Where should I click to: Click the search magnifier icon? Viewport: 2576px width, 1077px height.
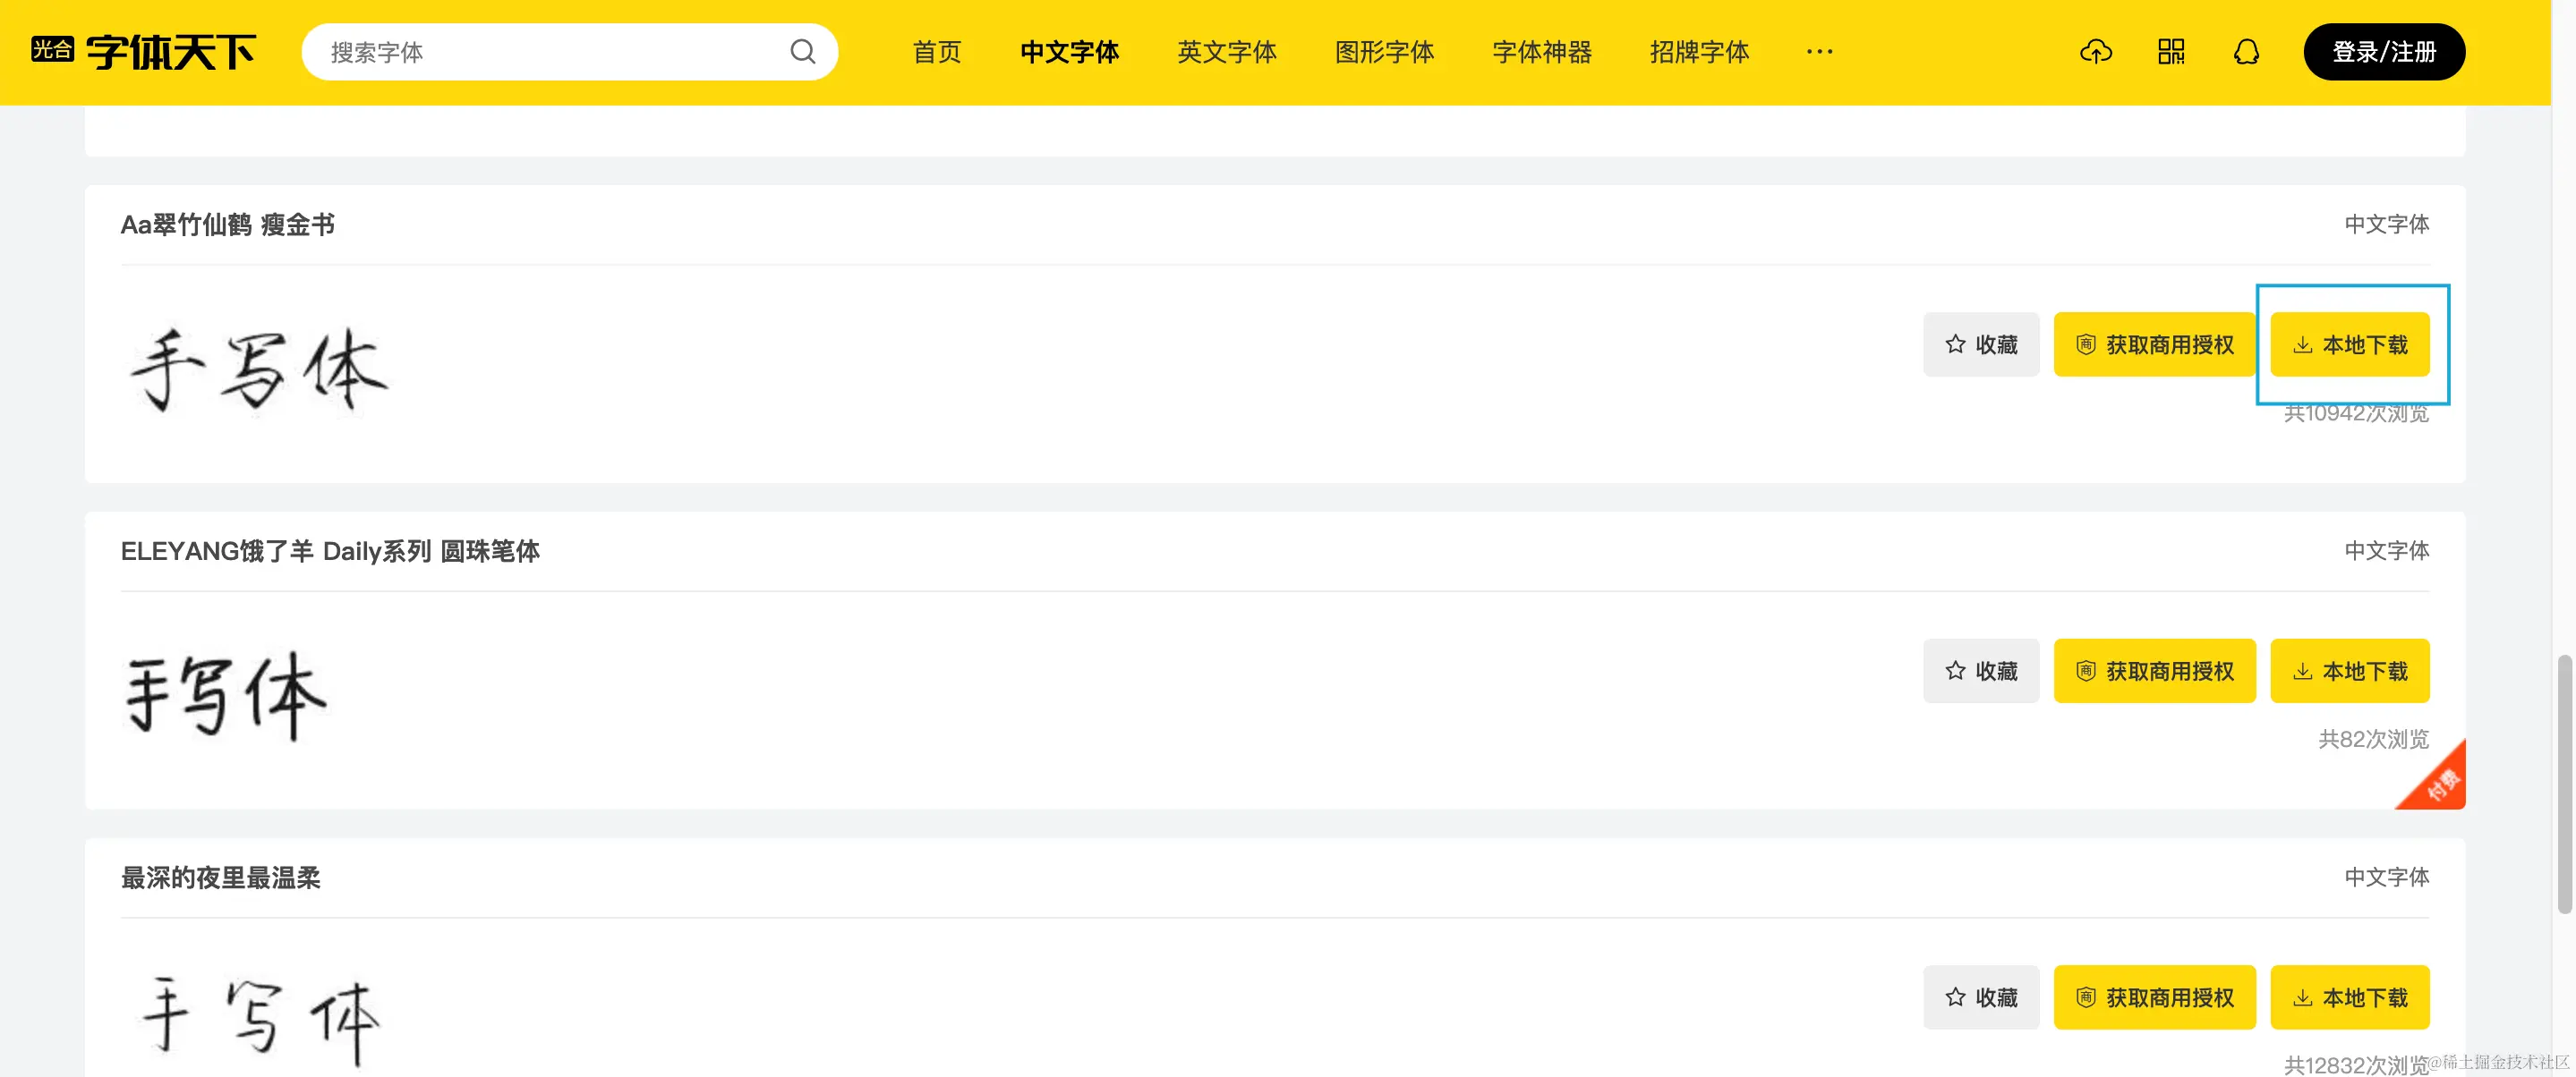pyautogui.click(x=802, y=52)
